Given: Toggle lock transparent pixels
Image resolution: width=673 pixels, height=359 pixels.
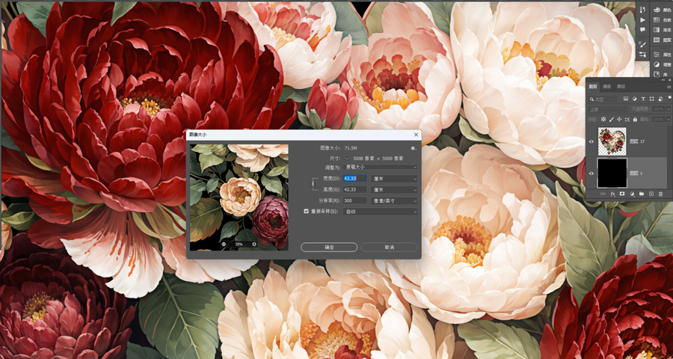Looking at the screenshot, I should [x=603, y=120].
